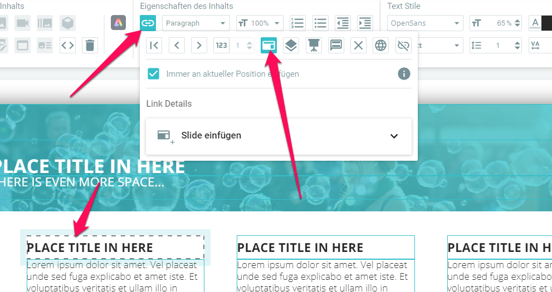Open the Adobe Express icon
552x292 pixels.
[x=118, y=23]
